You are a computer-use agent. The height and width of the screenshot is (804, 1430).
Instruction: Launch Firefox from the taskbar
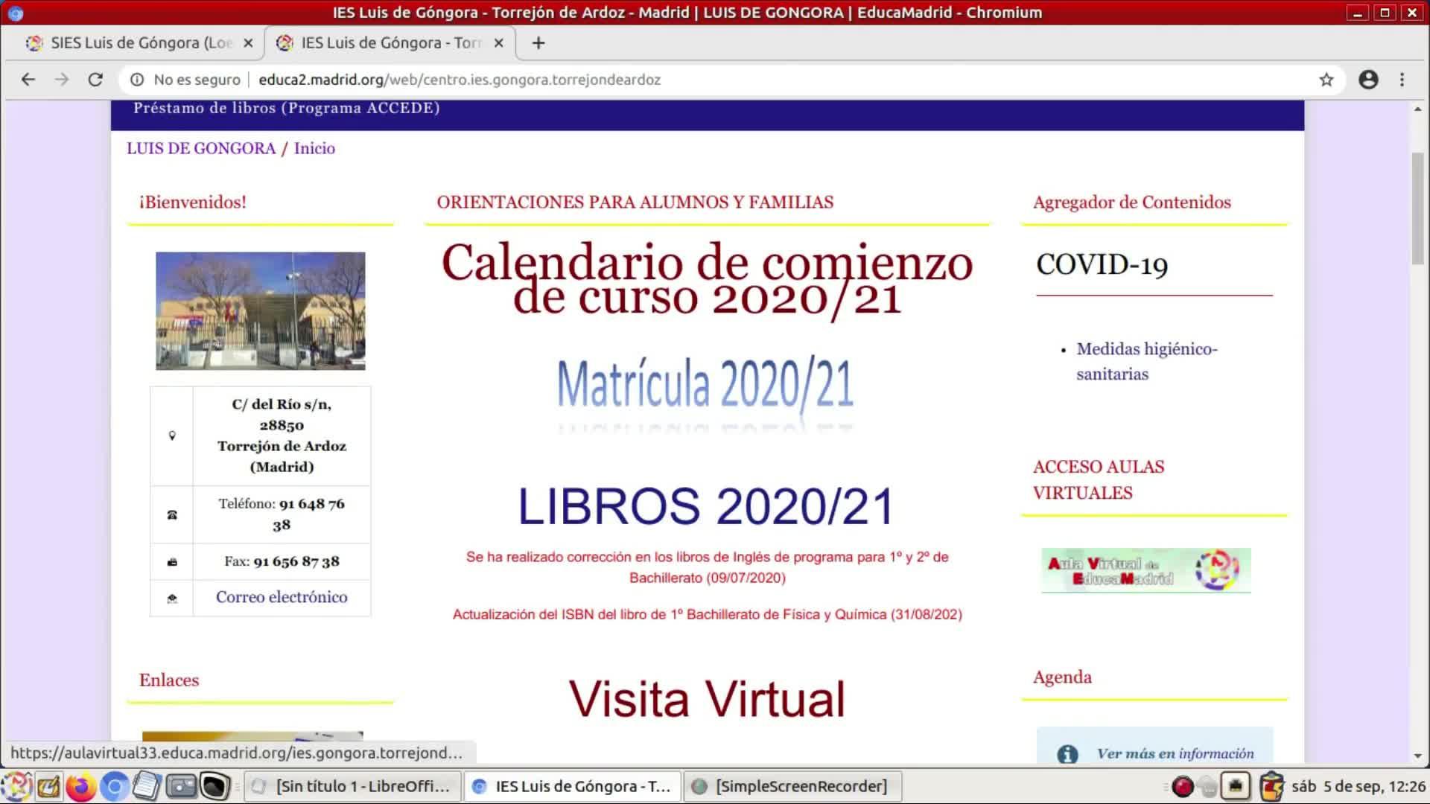[80, 786]
